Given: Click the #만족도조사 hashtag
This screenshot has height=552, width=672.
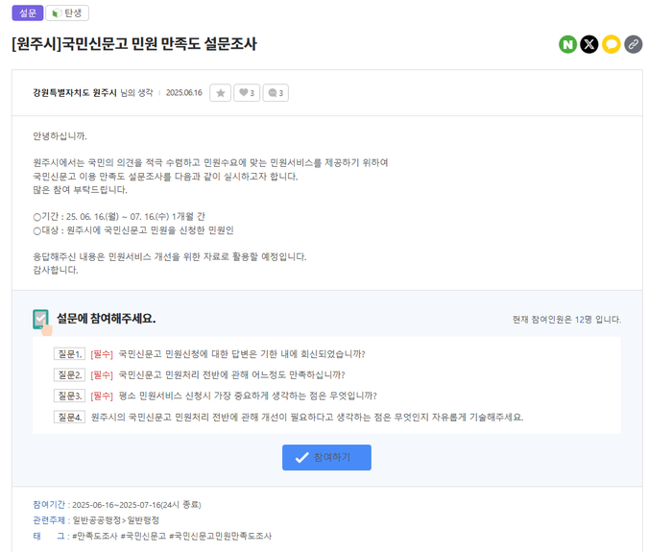Looking at the screenshot, I should pyautogui.click(x=94, y=536).
